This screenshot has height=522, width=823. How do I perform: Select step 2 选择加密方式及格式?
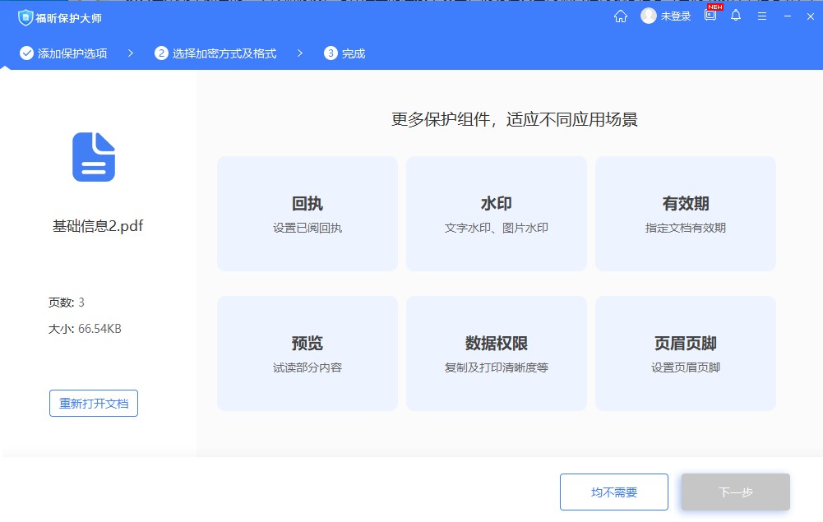coord(215,53)
